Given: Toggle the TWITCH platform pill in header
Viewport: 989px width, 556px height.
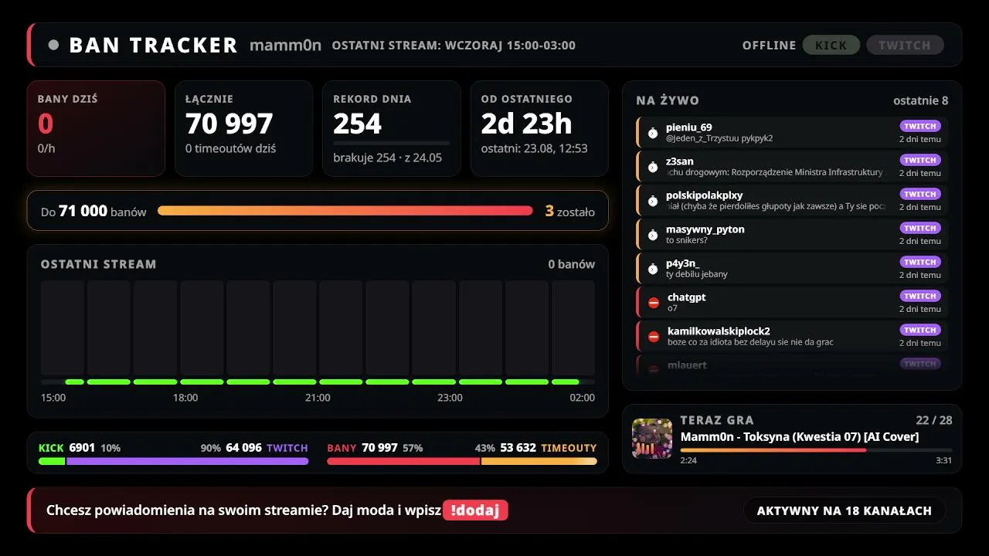Looking at the screenshot, I should point(905,46).
